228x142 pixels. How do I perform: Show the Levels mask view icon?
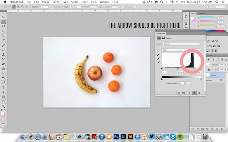click(x=163, y=38)
